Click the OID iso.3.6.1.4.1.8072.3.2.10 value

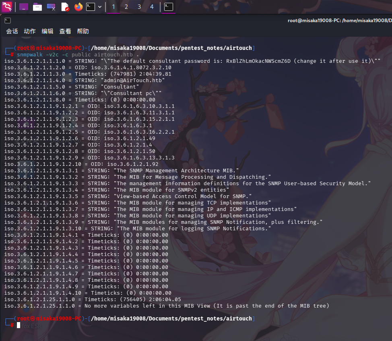point(131,68)
